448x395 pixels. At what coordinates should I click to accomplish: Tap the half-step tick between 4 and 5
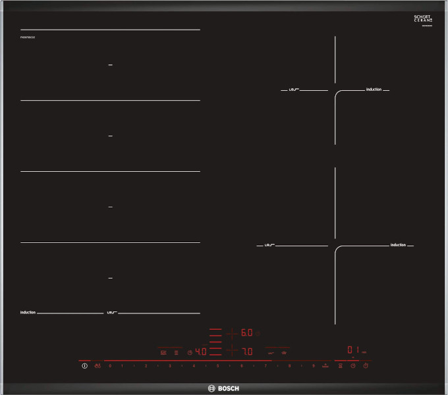point(206,366)
